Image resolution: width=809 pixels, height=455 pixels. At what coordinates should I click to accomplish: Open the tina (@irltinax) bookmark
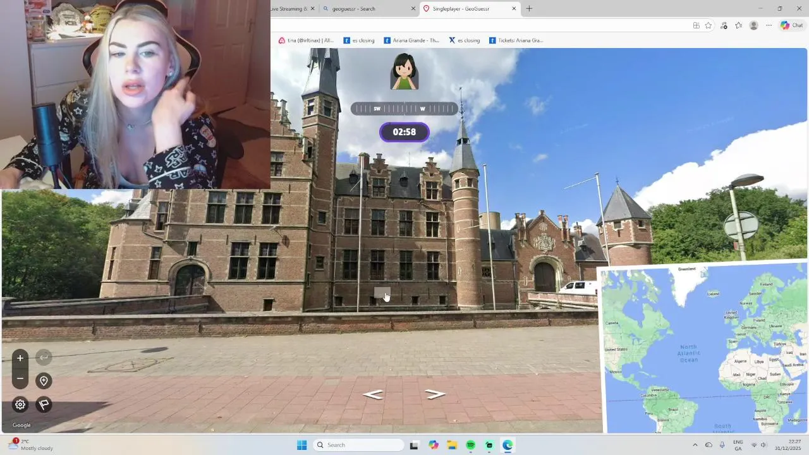coord(306,40)
